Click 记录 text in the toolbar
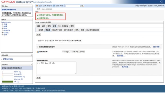The image size is (165, 93). 57,6
